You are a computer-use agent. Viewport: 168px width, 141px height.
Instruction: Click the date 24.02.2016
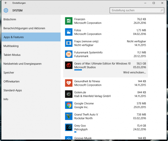pyautogui.click(x=140, y=129)
